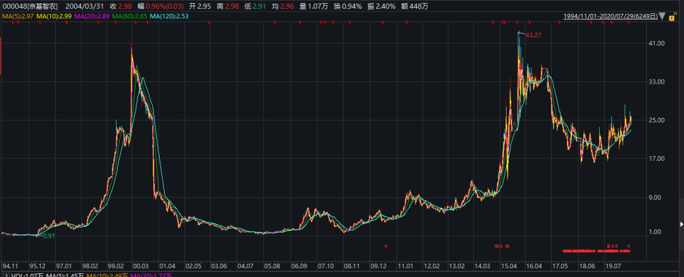
Task: Click the 1.00 price axis label
Action: pyautogui.click(x=655, y=232)
